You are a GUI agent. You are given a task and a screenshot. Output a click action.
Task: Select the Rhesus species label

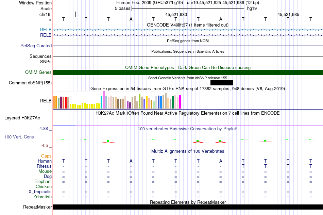[44, 166]
